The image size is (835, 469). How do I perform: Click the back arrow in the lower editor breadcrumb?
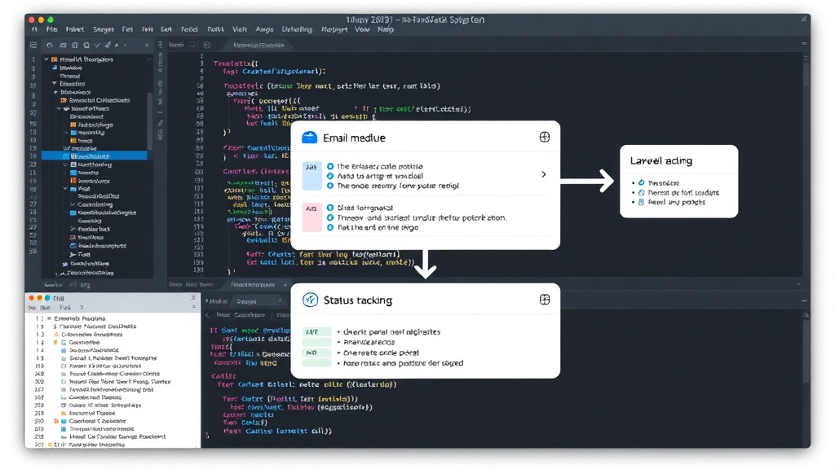point(208,315)
